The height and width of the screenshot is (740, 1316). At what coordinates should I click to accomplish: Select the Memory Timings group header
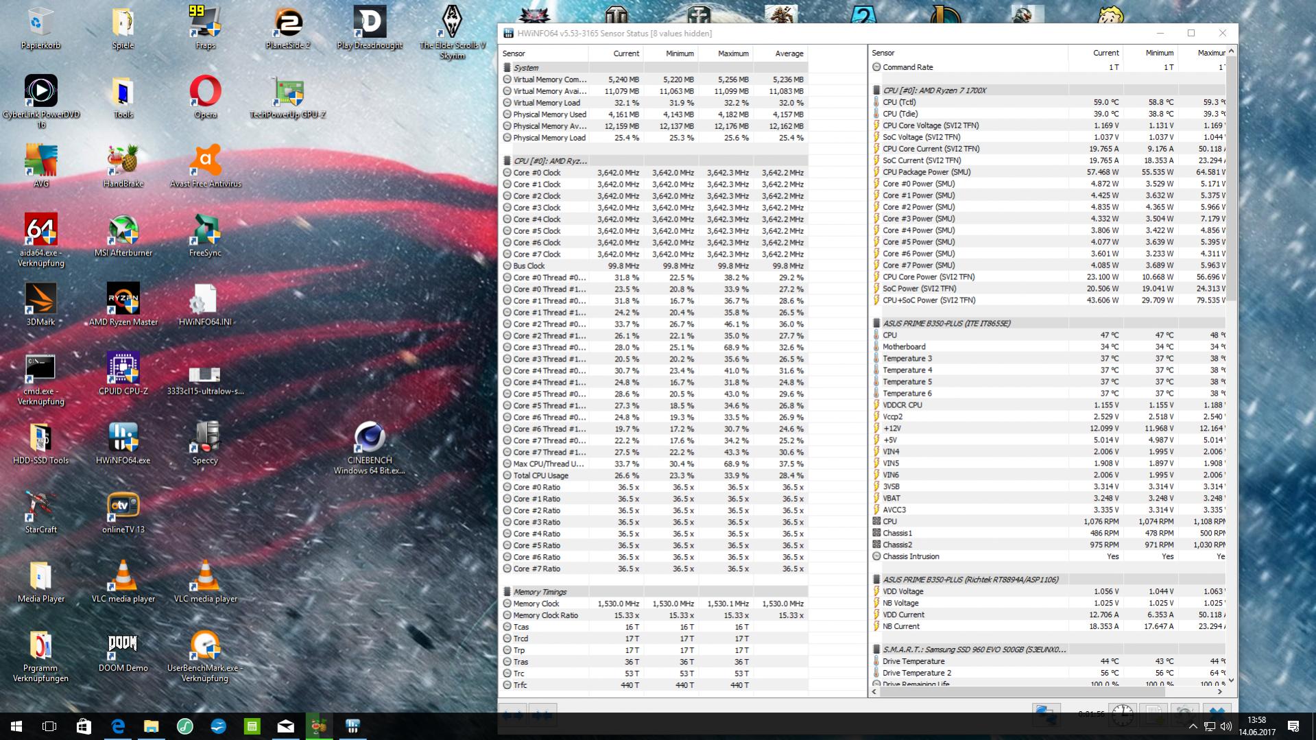click(653, 592)
